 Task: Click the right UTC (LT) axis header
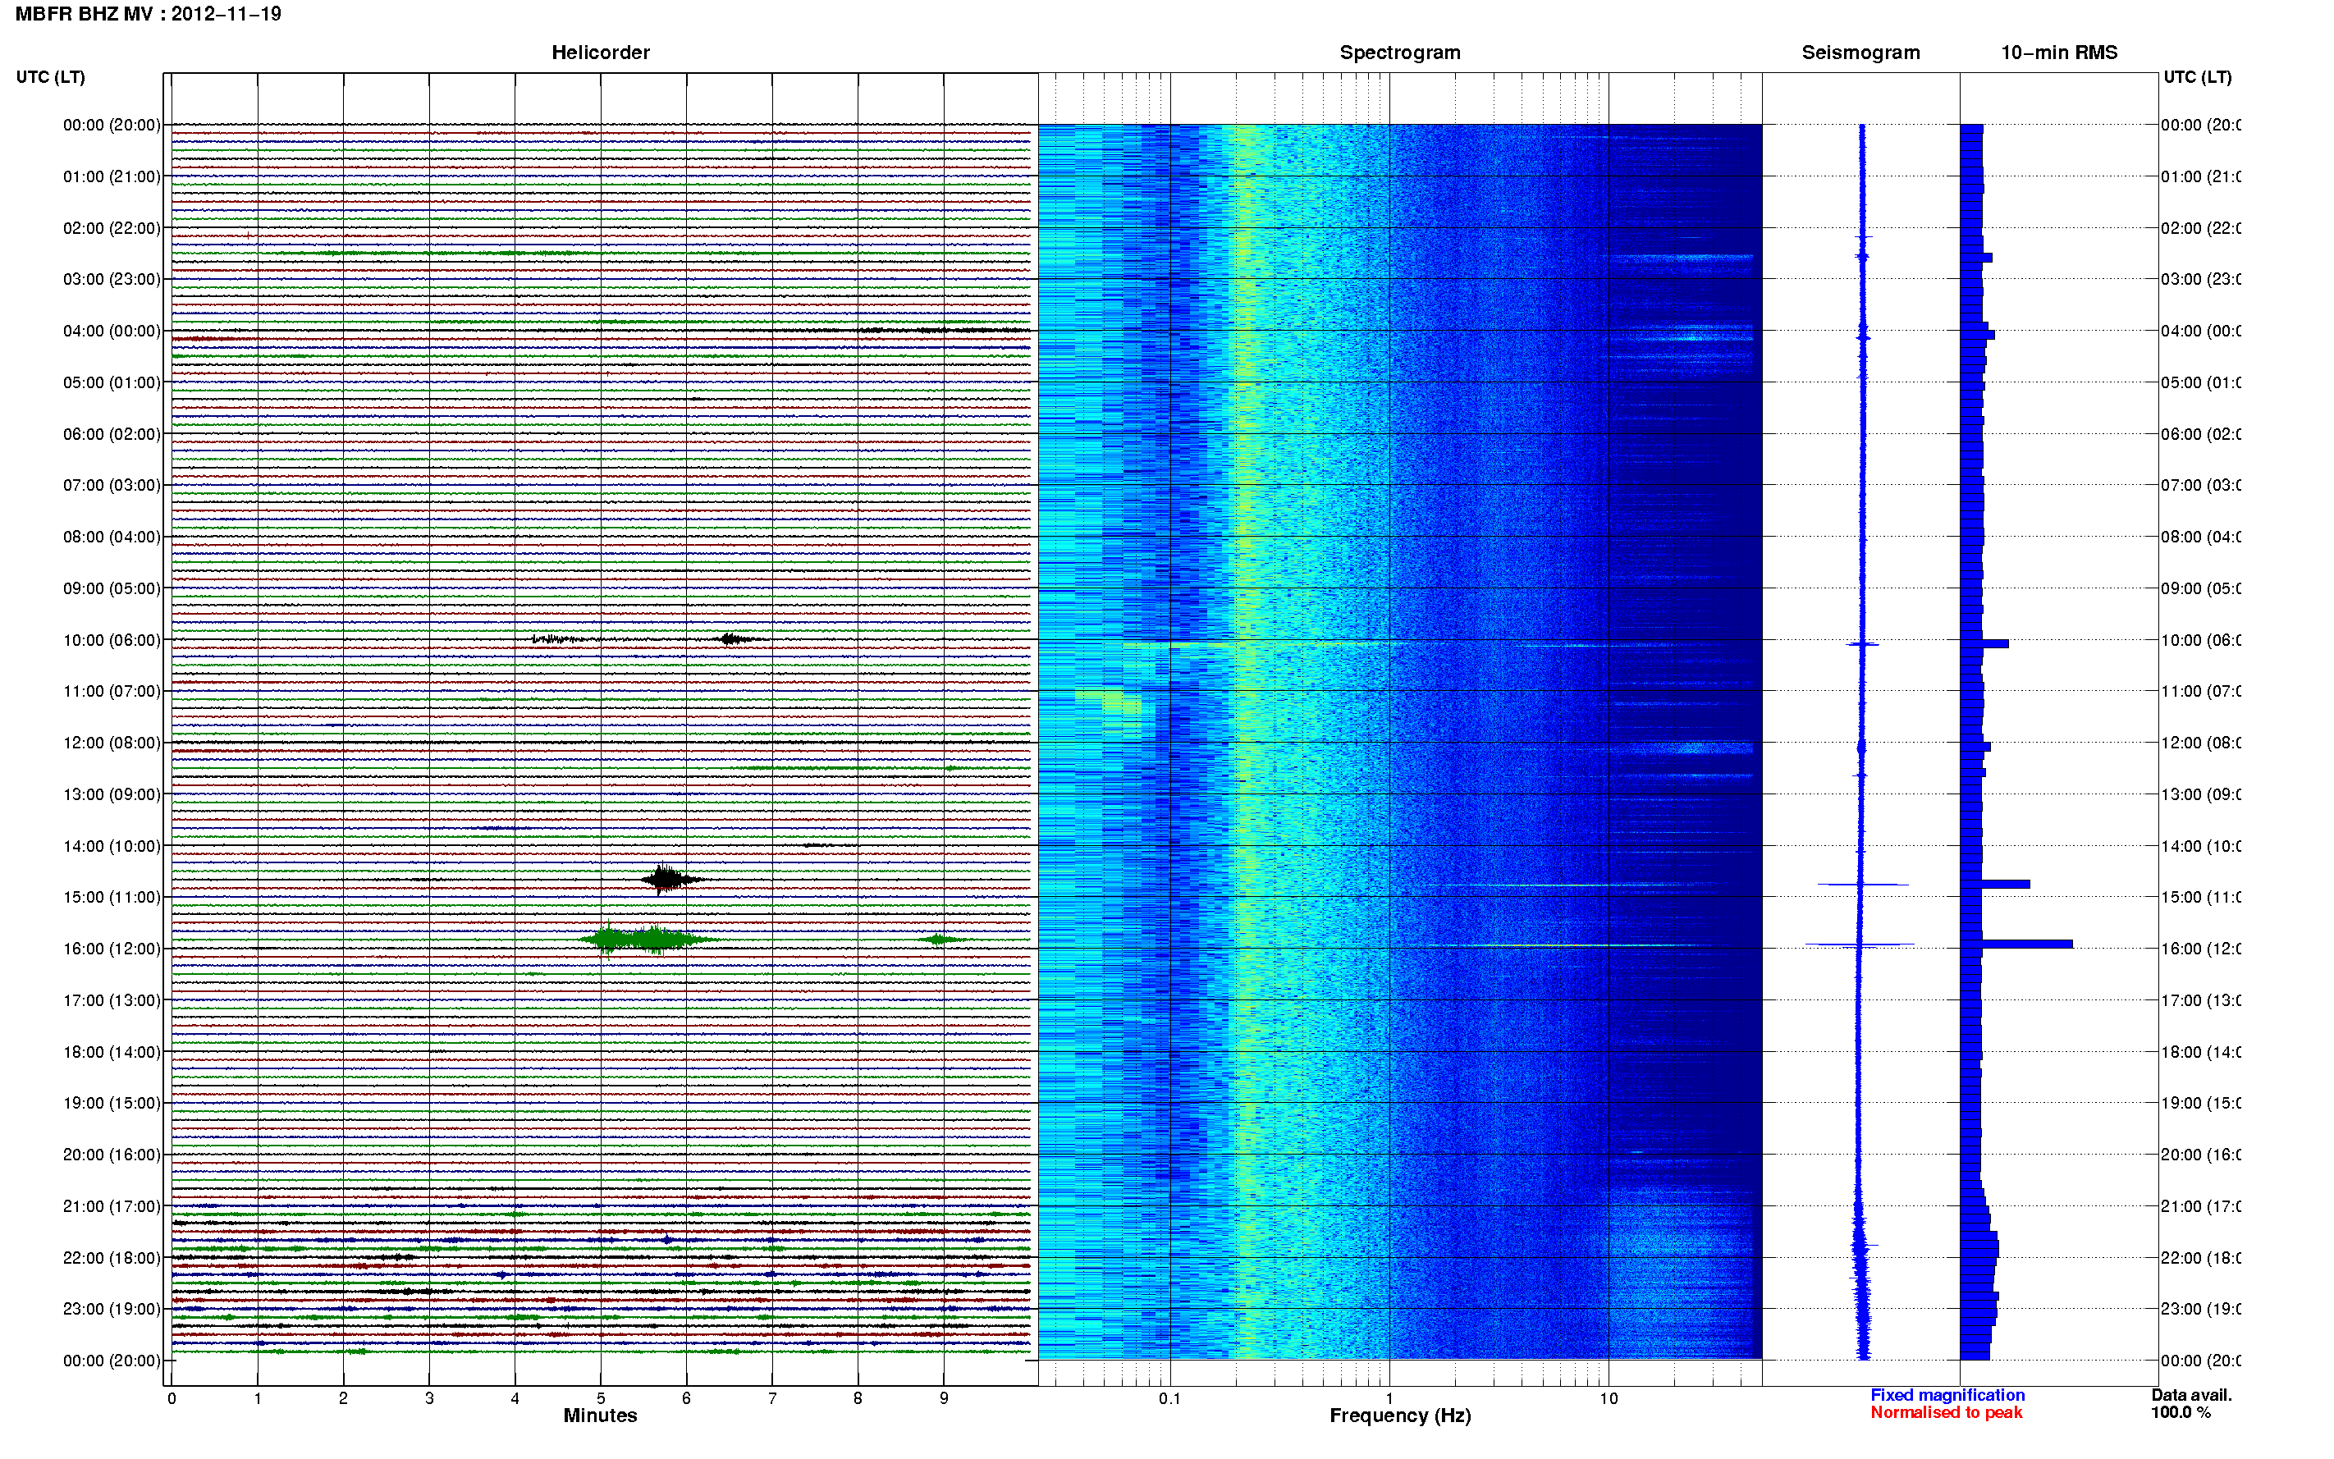tap(2197, 77)
